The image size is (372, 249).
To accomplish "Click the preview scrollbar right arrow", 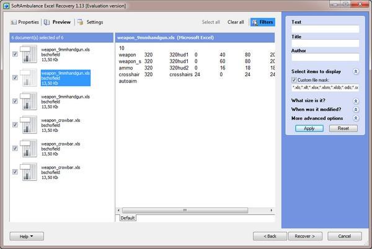I will [x=272, y=210].
